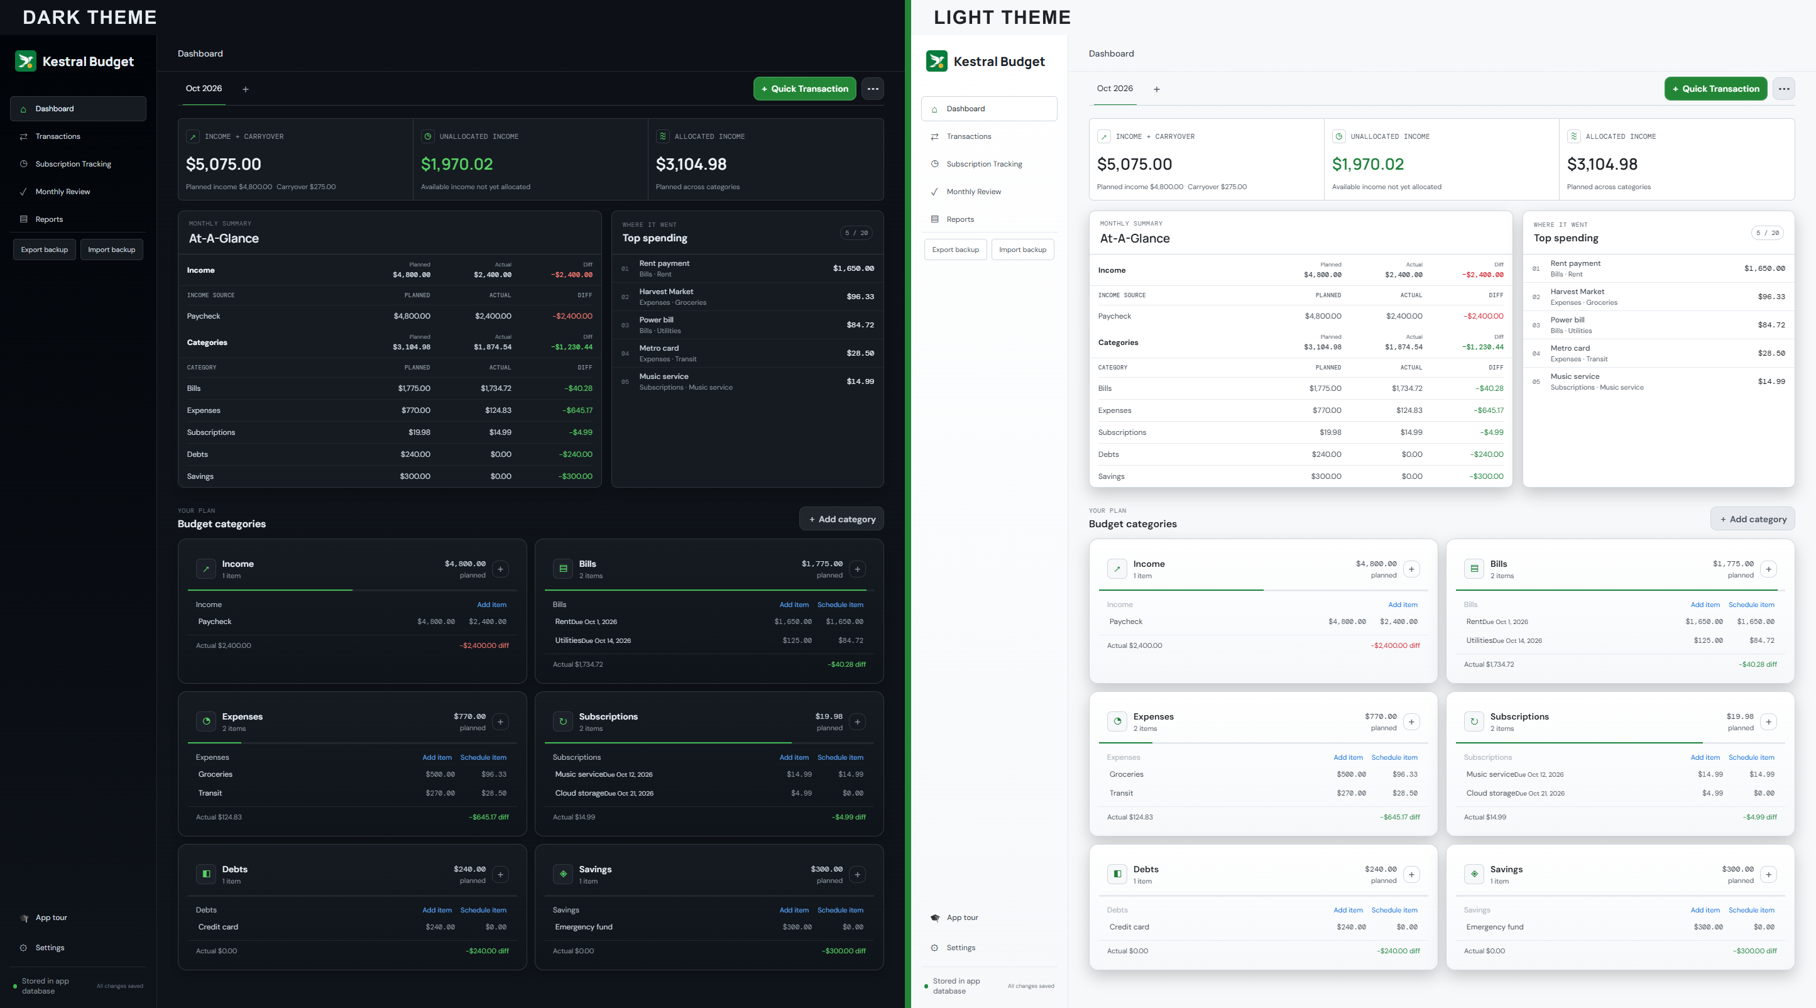Click Bills card plus icon in dark theme

[x=857, y=569]
